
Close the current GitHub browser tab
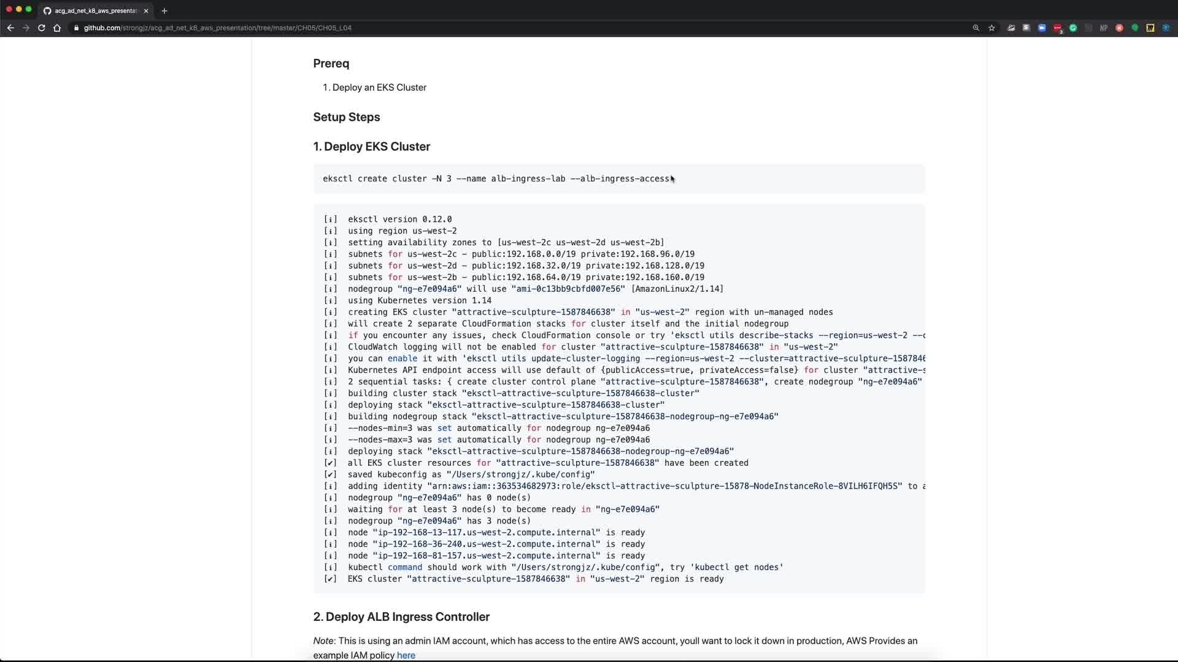[146, 10]
